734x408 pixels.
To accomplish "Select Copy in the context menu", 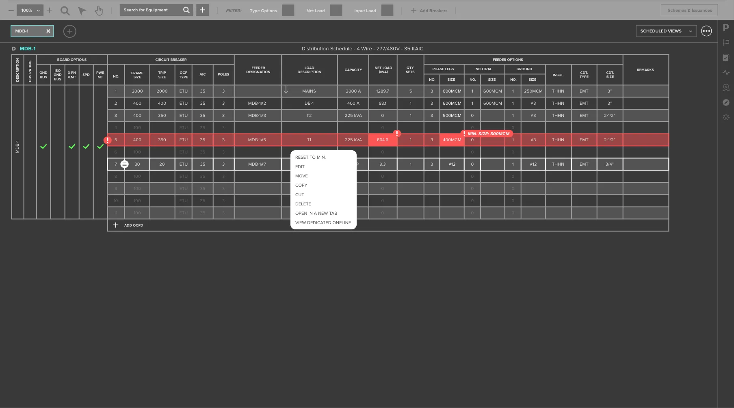I will [x=301, y=185].
